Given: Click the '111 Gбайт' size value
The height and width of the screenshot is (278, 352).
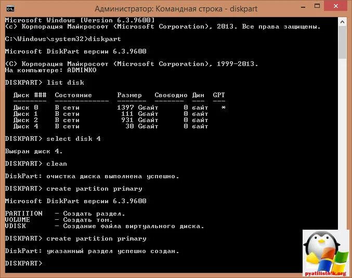Looking at the screenshot, I should tap(140, 114).
